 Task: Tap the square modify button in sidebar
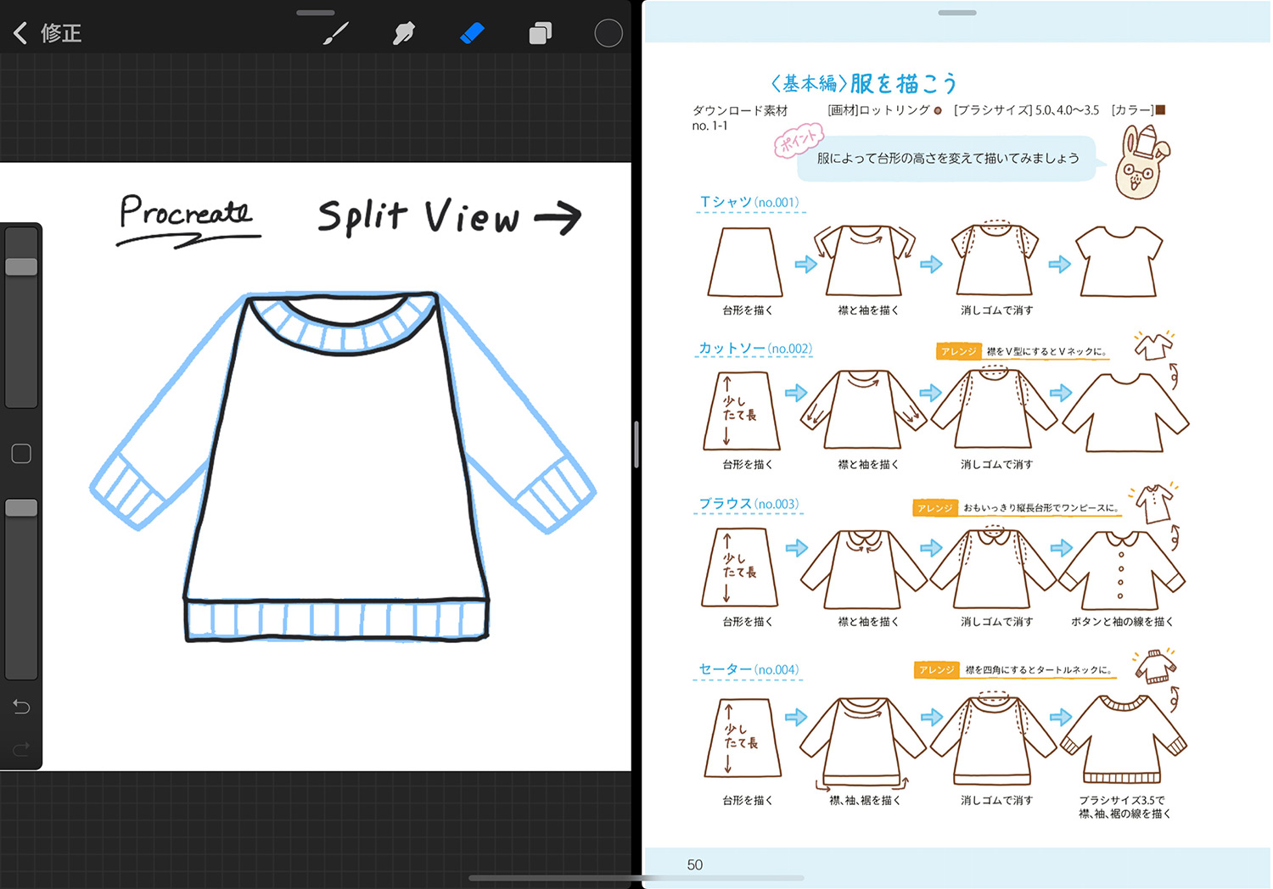pyautogui.click(x=21, y=454)
